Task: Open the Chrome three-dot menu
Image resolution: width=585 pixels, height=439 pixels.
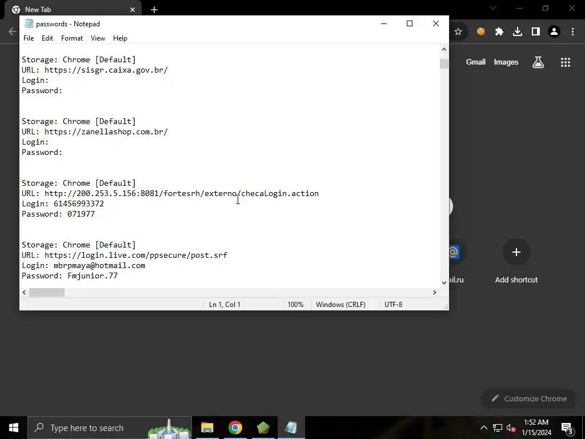Action: [572, 32]
